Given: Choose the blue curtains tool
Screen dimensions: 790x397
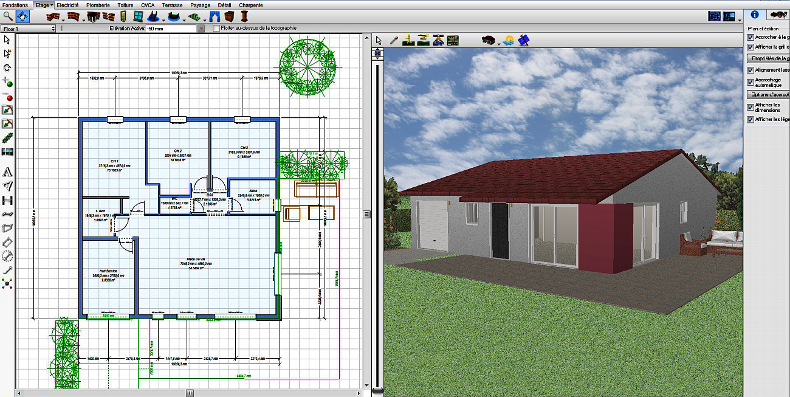Looking at the screenshot, I should click(215, 16).
